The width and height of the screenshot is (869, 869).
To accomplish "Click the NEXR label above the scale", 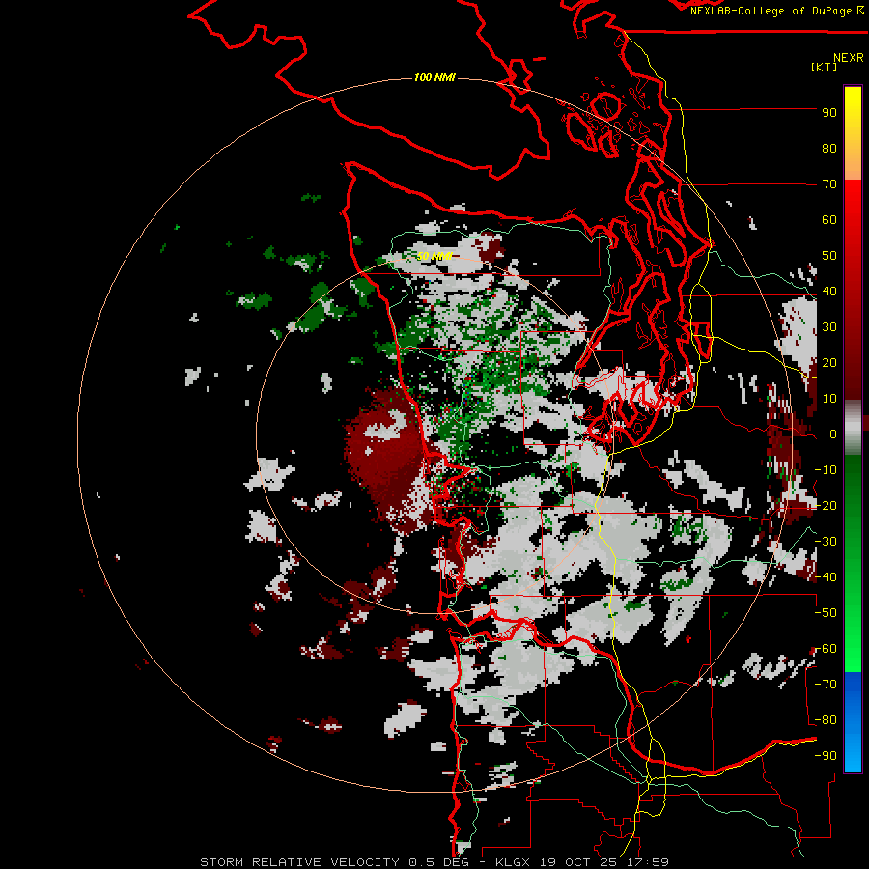I will click(x=849, y=58).
